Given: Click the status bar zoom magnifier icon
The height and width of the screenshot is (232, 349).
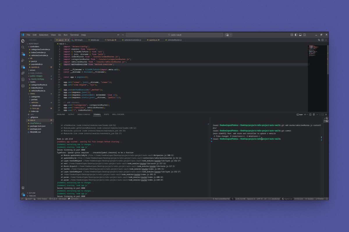Looking at the screenshot, I should click(233, 199).
